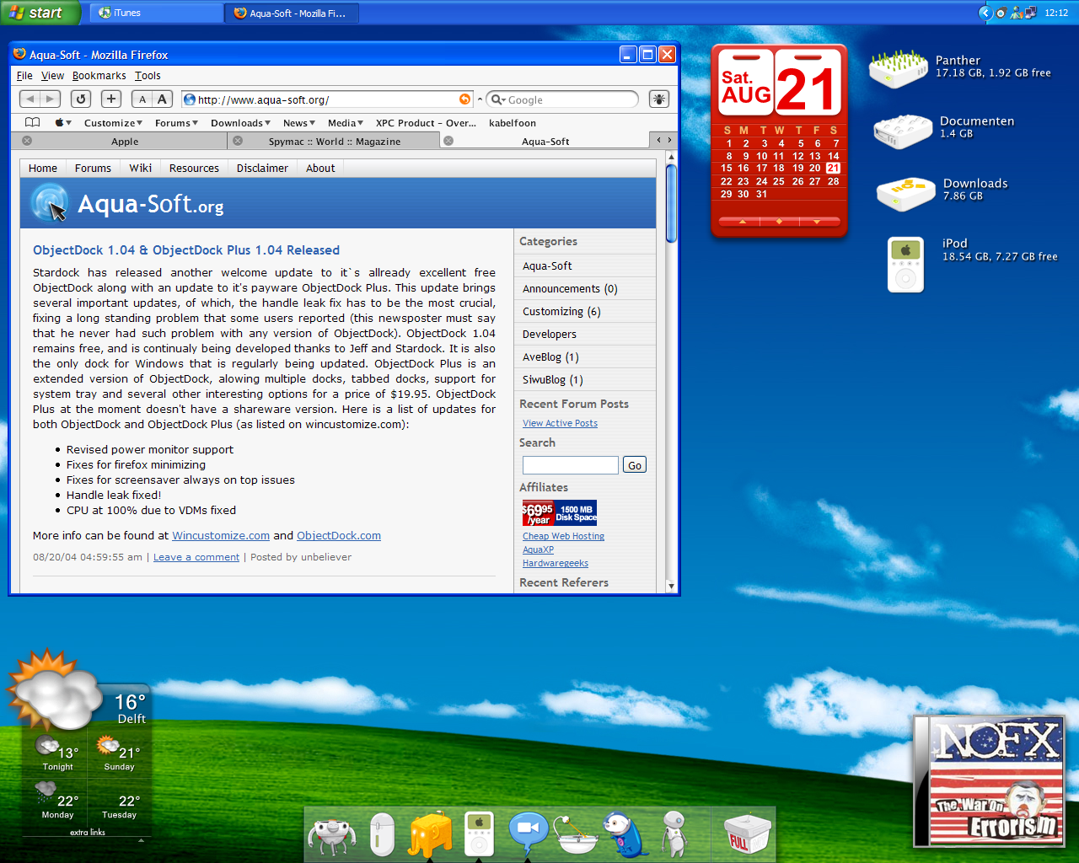Focus the site Search text field
This screenshot has width=1079, height=863.
(x=570, y=464)
